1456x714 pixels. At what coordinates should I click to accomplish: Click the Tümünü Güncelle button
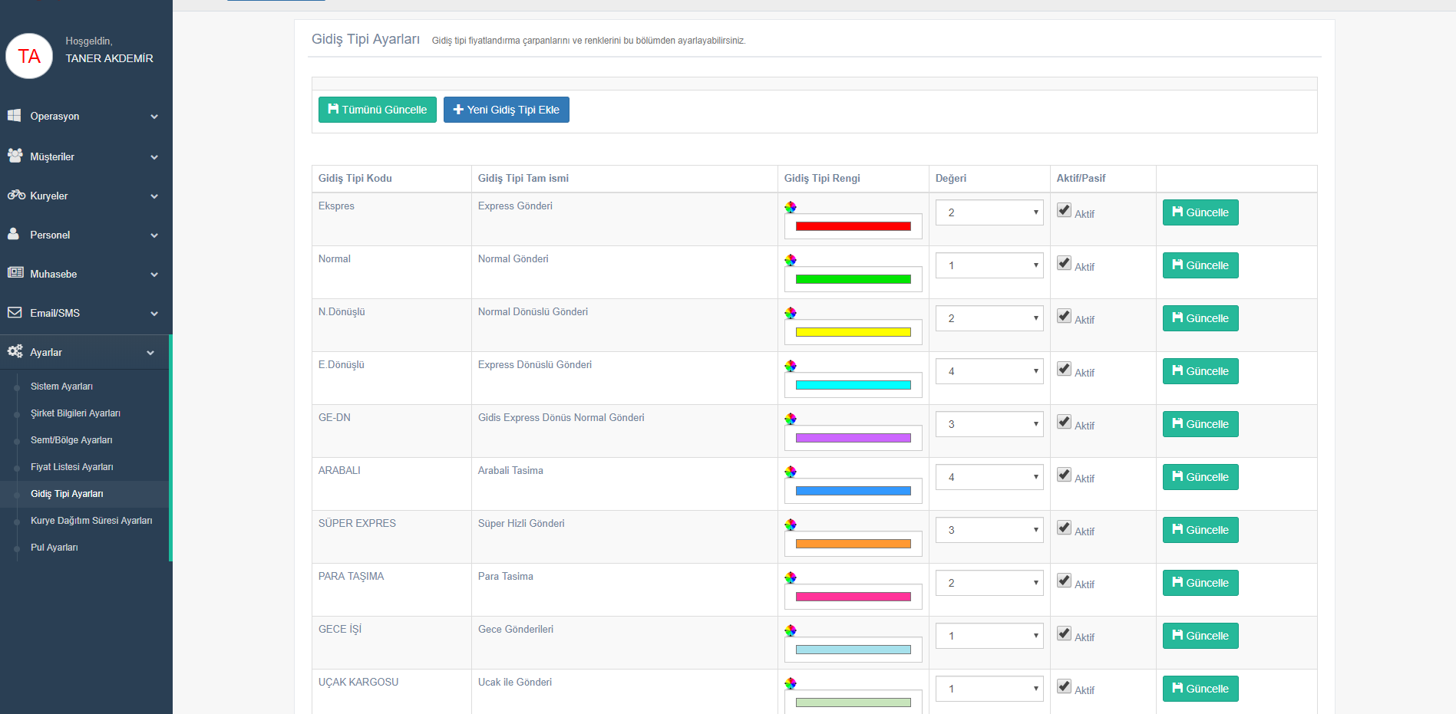(x=377, y=110)
